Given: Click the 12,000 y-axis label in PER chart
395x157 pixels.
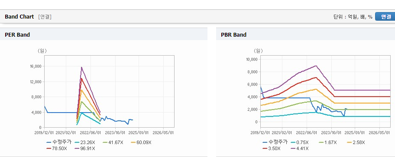Looking at the screenshot, I should (x=36, y=82).
